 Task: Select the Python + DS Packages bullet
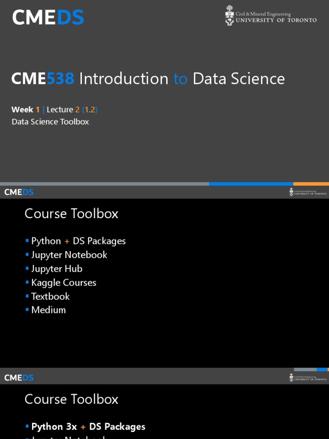pos(78,241)
